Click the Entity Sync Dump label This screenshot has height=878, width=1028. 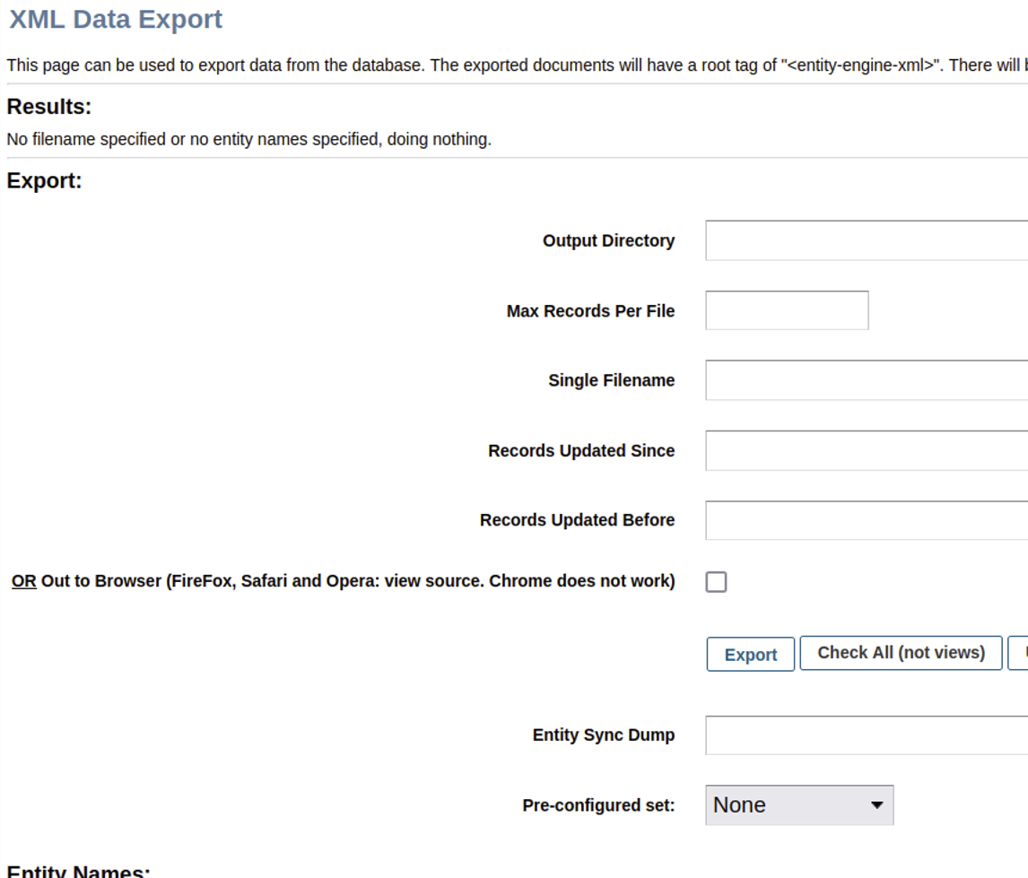[x=603, y=735]
